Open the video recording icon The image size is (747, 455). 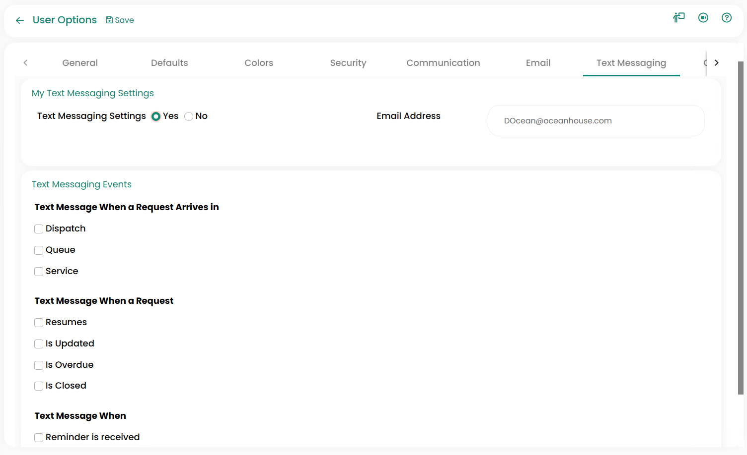(703, 18)
